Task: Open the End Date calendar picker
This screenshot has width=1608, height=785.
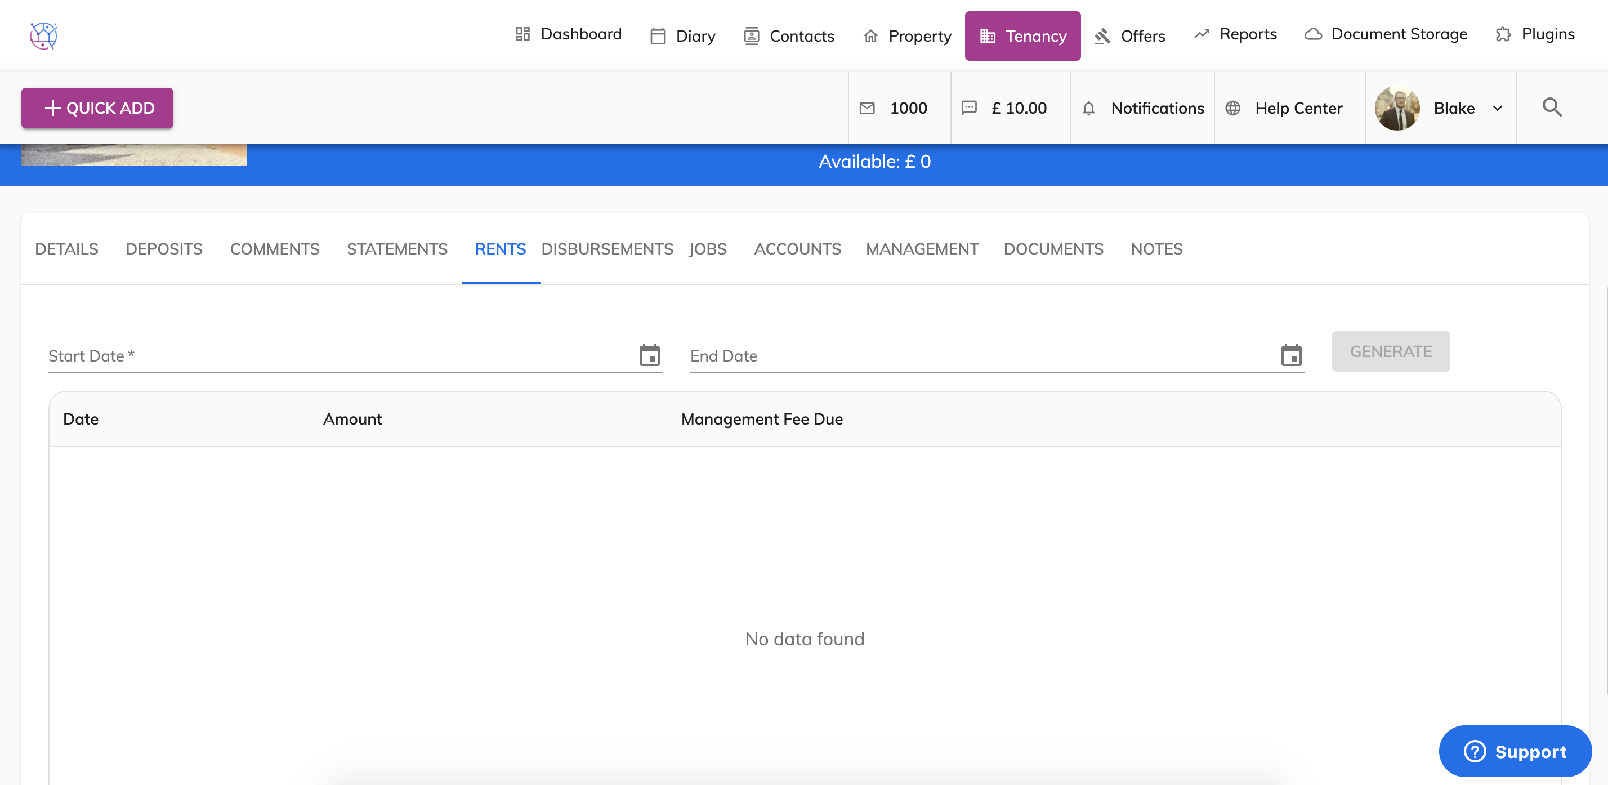Action: tap(1291, 355)
